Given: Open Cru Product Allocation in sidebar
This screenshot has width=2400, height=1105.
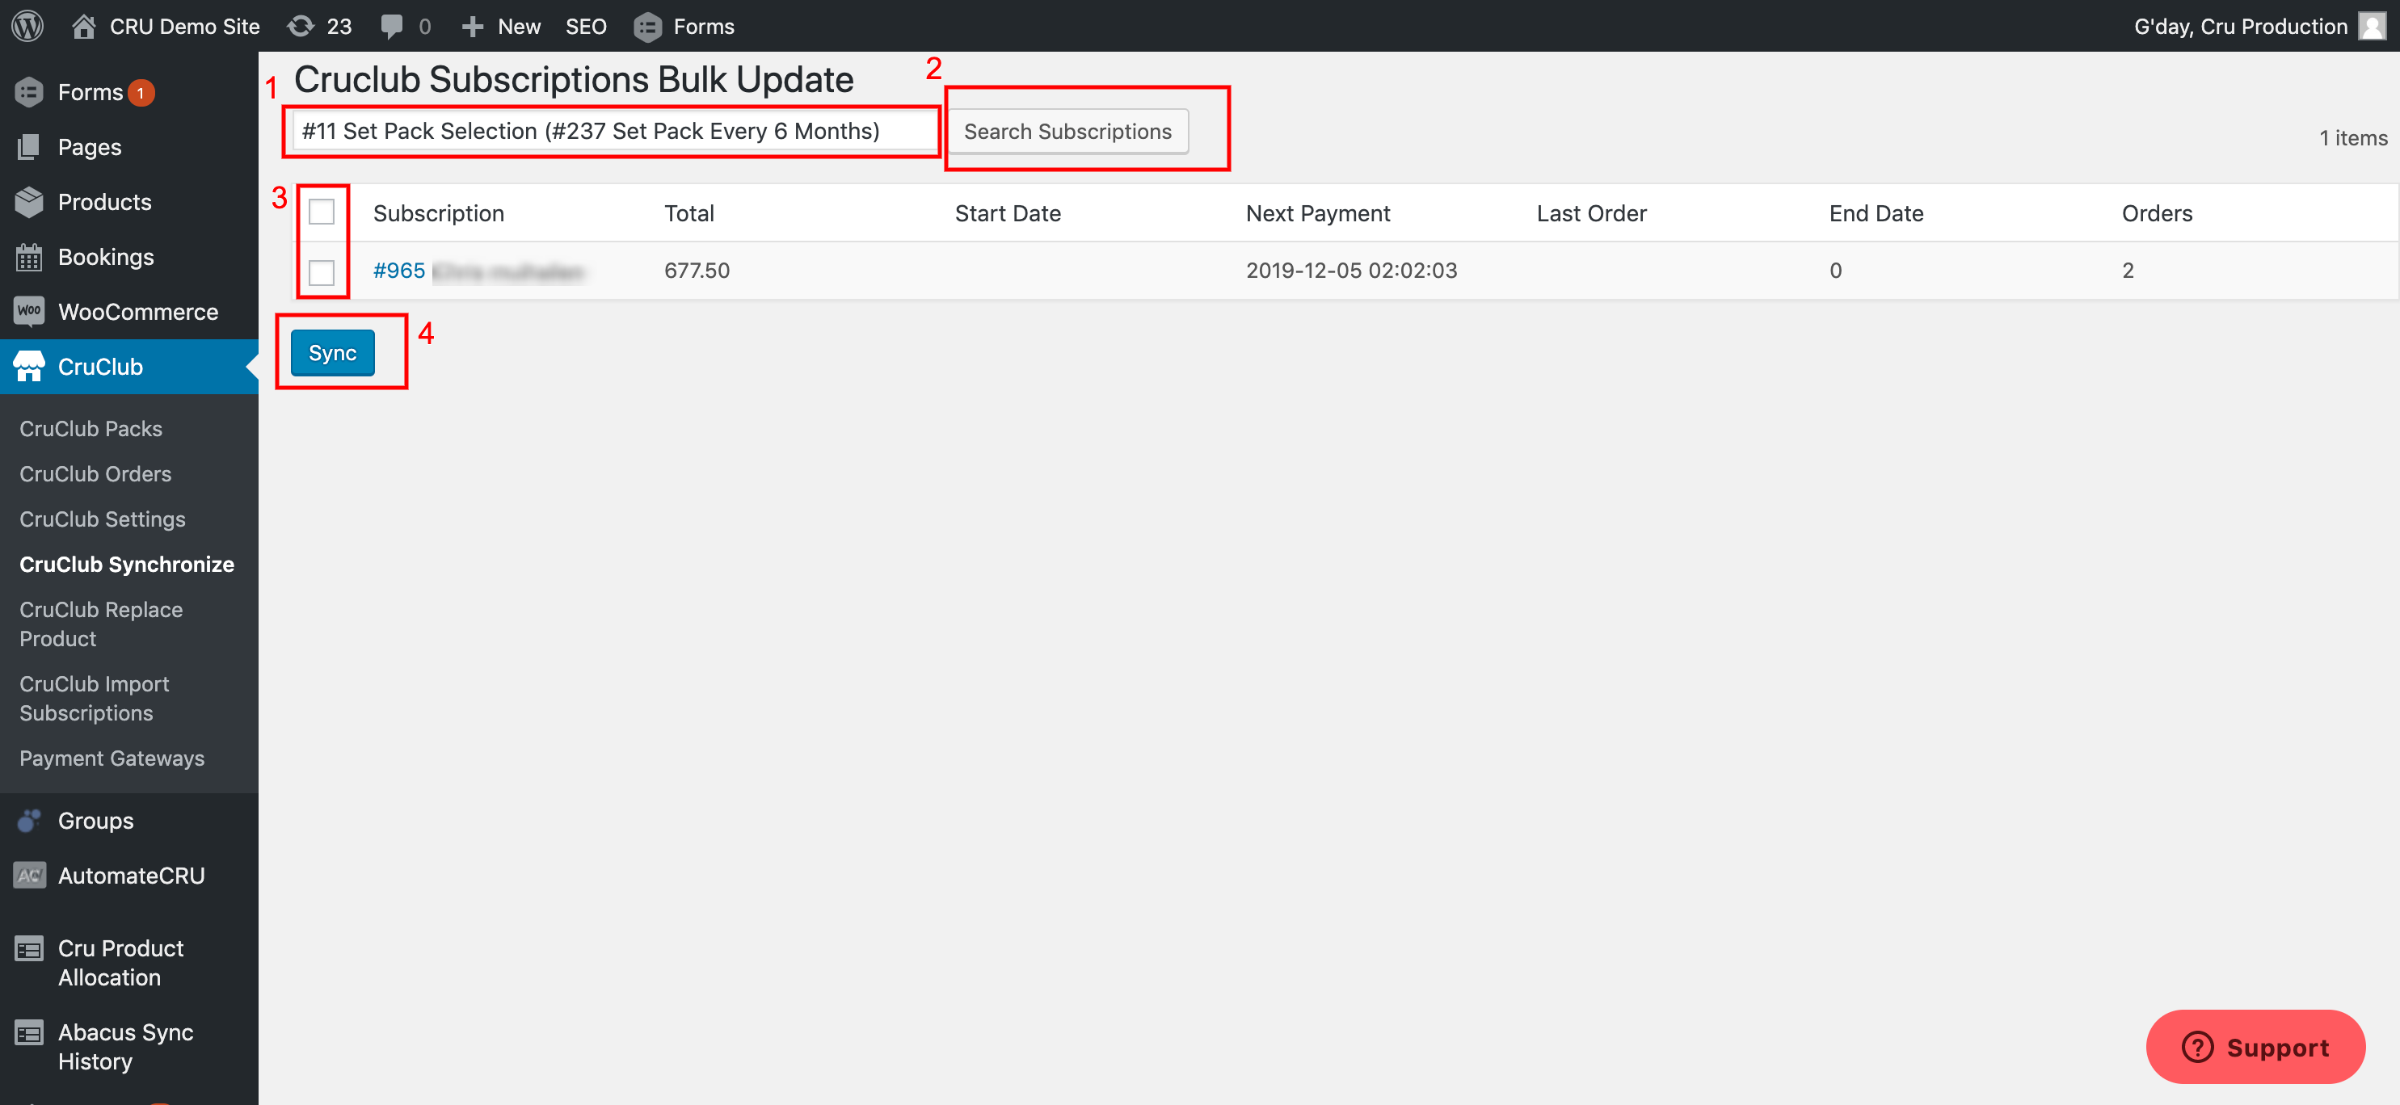Looking at the screenshot, I should click(121, 963).
